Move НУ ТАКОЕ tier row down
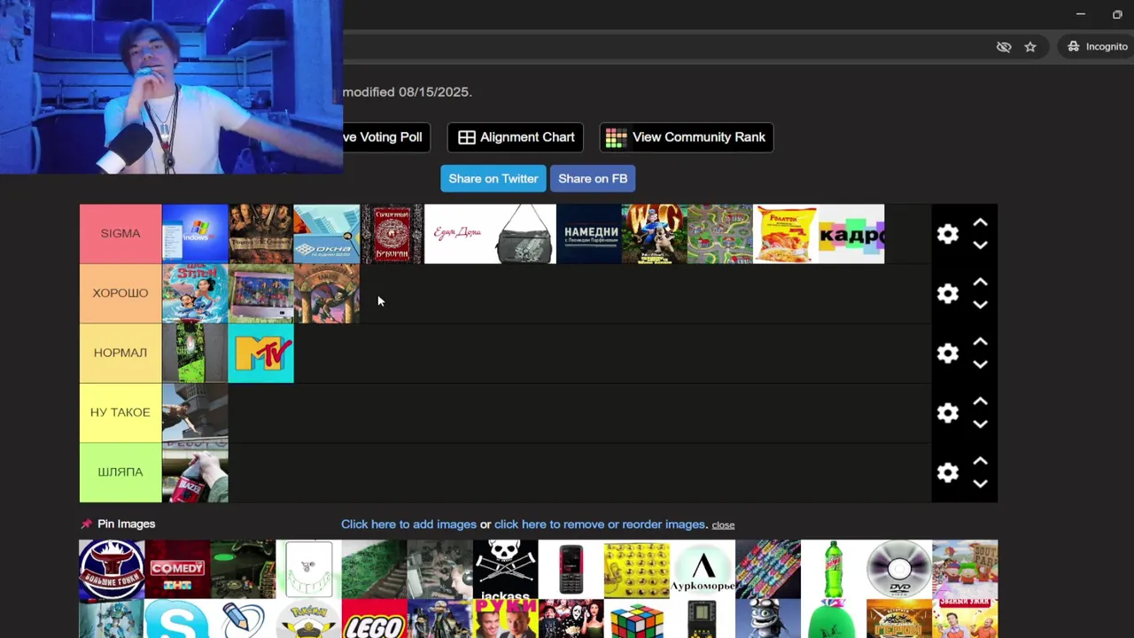Screen dimensions: 1134x638 [x=980, y=424]
